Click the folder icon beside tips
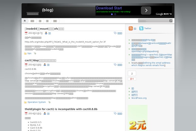 25,53
